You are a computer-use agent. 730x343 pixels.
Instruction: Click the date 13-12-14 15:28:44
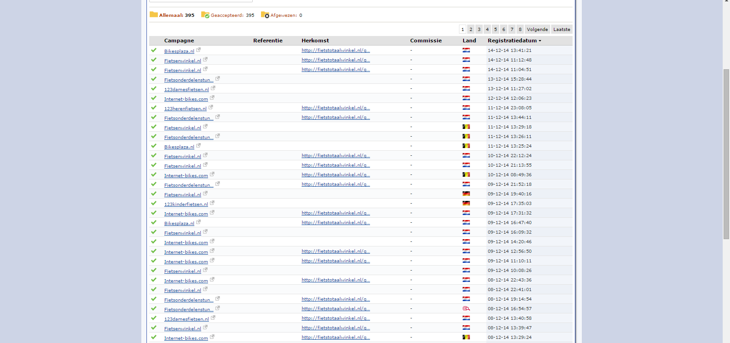(510, 79)
